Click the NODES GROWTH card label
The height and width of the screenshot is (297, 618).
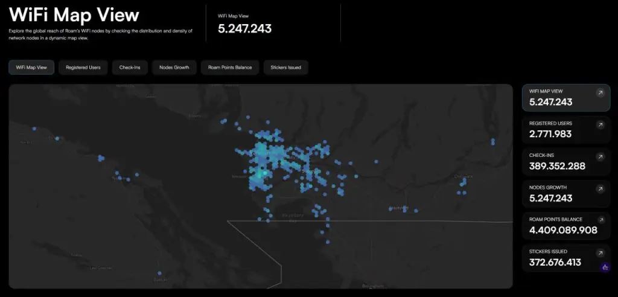tap(548, 188)
